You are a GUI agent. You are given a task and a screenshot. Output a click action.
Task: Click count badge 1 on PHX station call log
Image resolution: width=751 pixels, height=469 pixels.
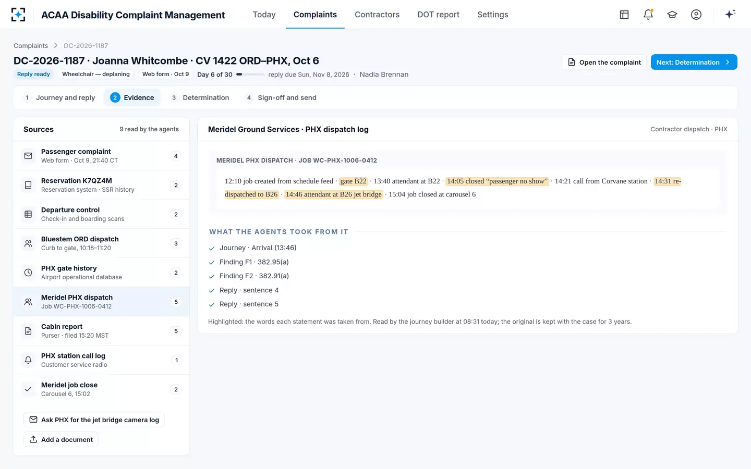(176, 360)
